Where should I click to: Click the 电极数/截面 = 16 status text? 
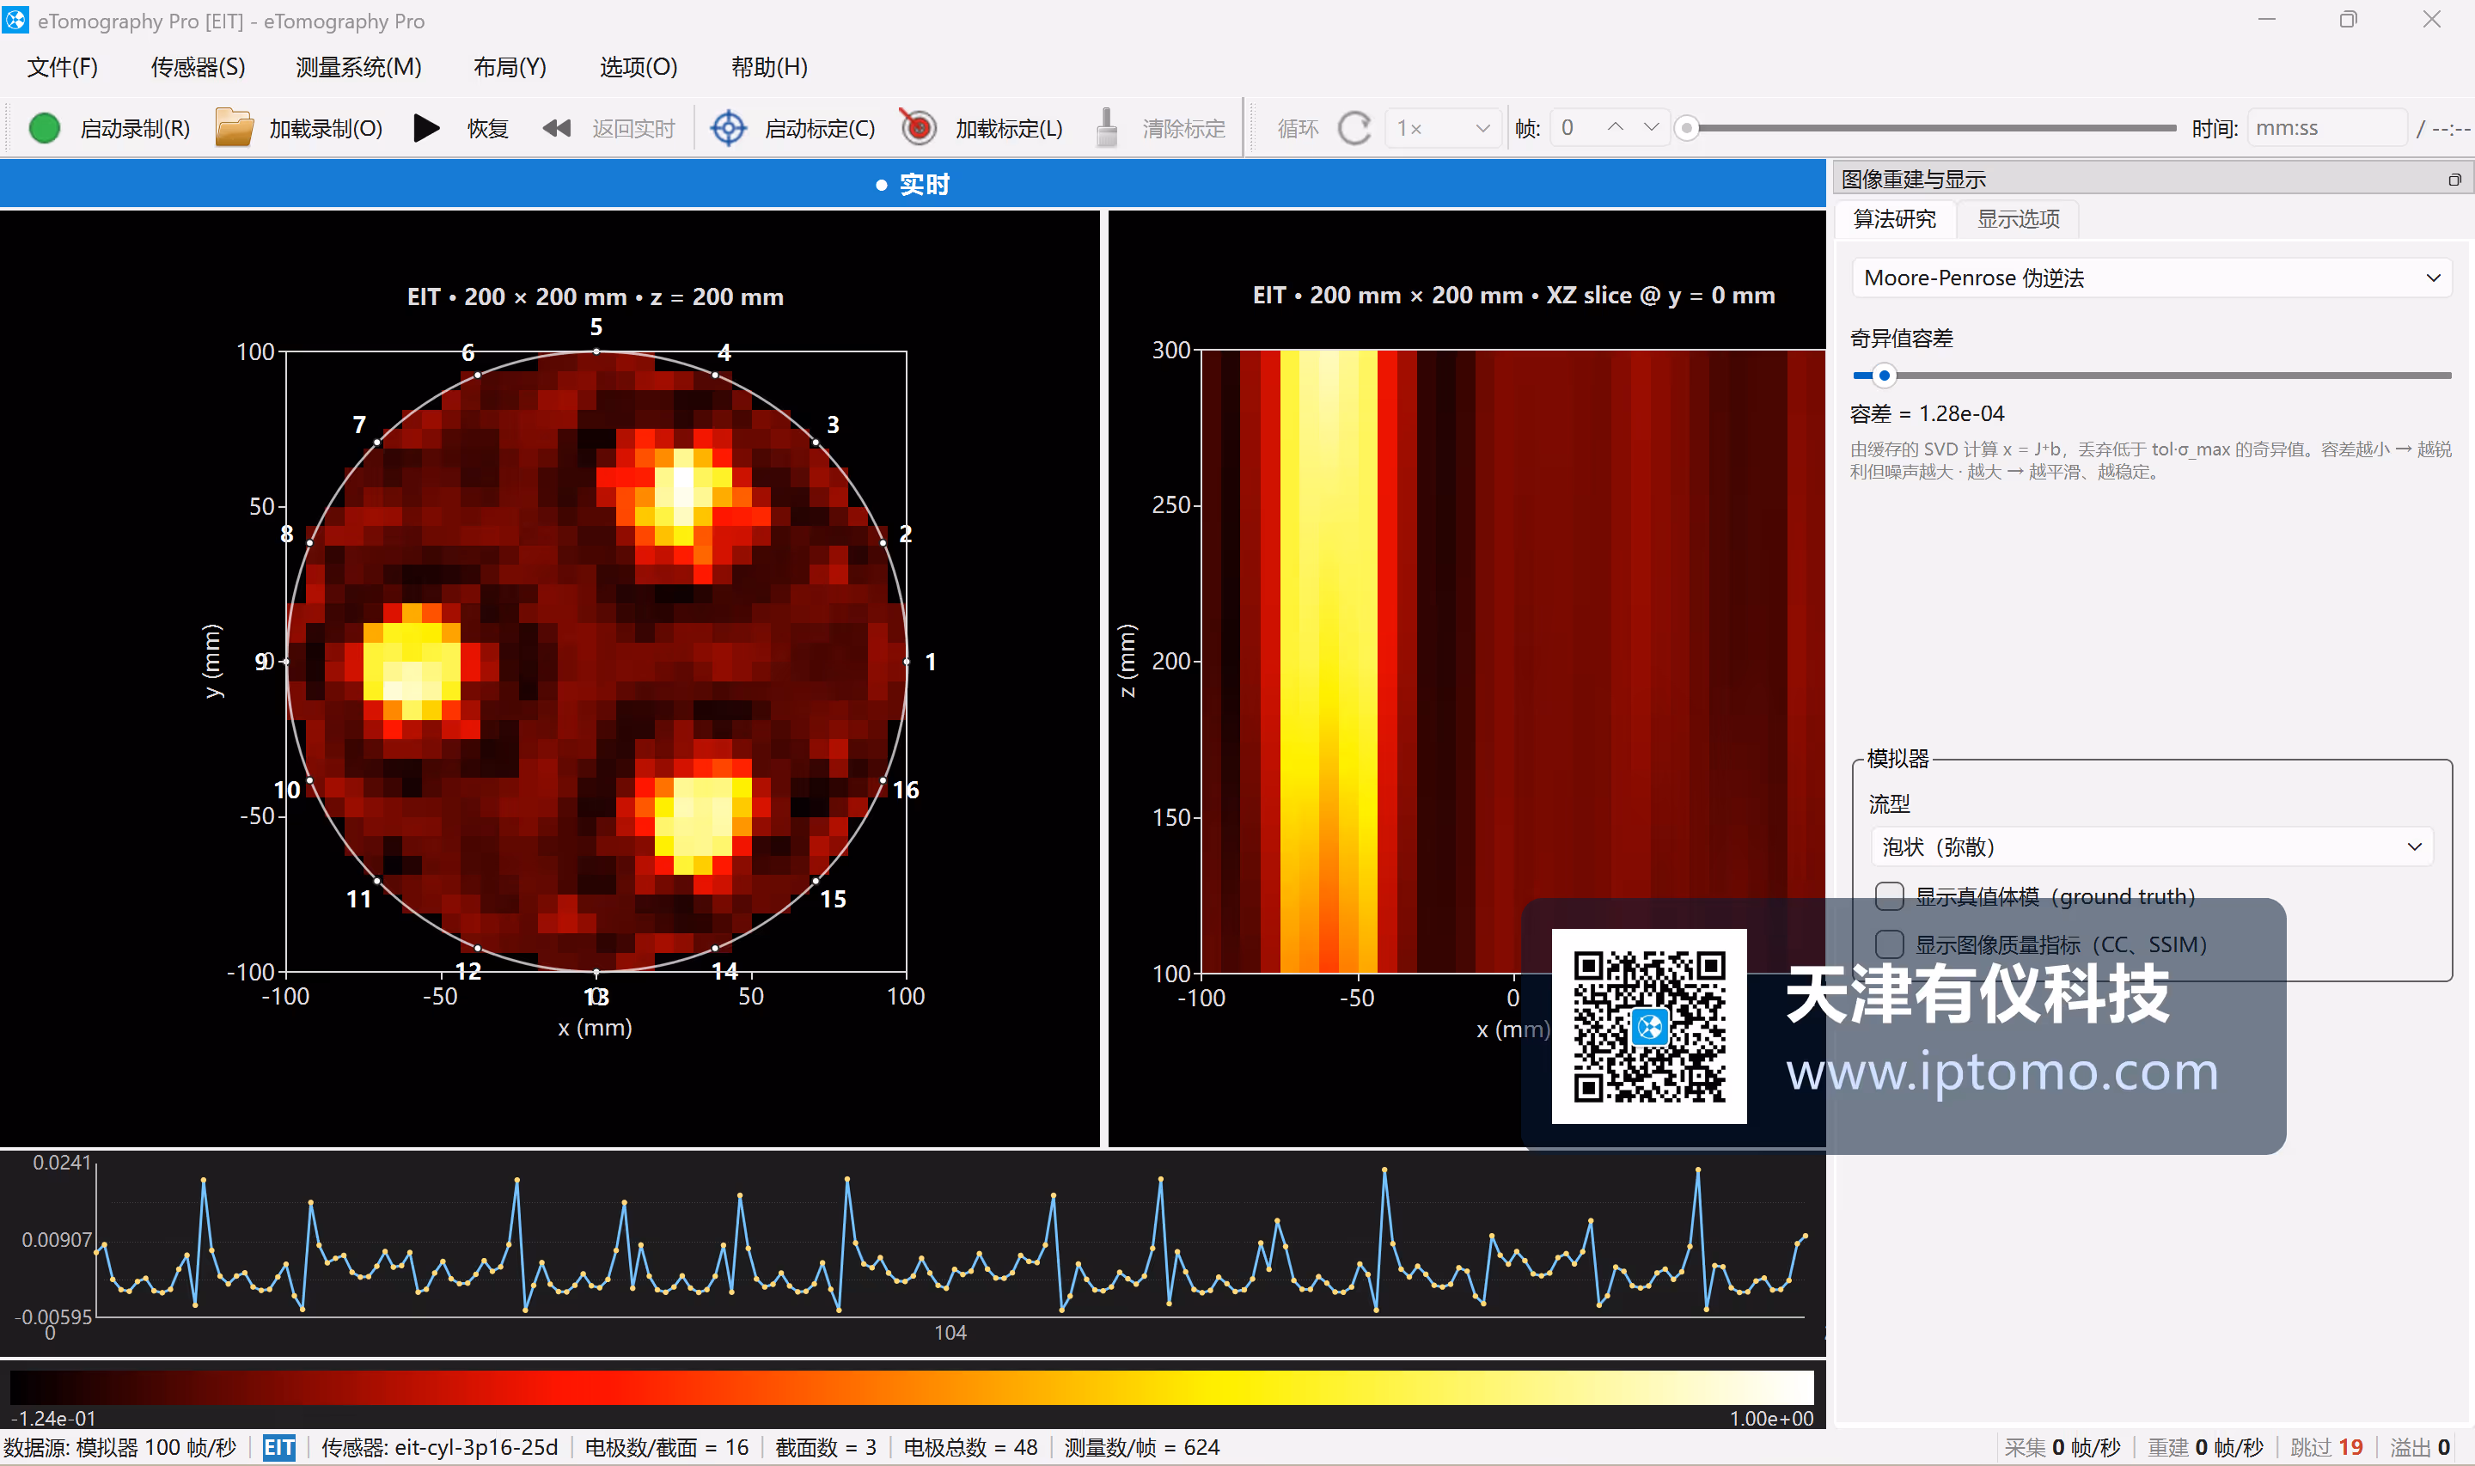pos(667,1448)
